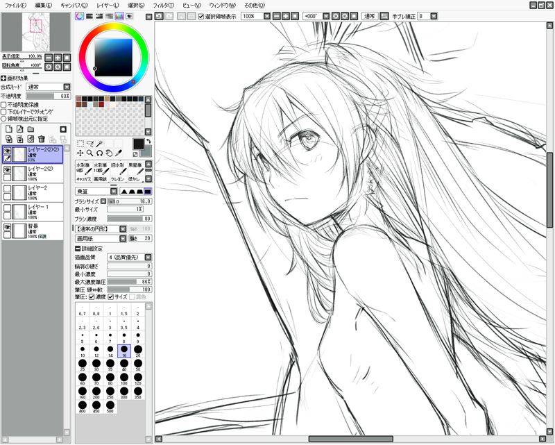Click the new layer folder icon
555x445 pixels.
(31, 129)
